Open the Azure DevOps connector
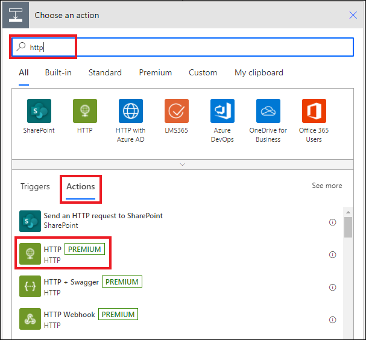 [x=222, y=111]
